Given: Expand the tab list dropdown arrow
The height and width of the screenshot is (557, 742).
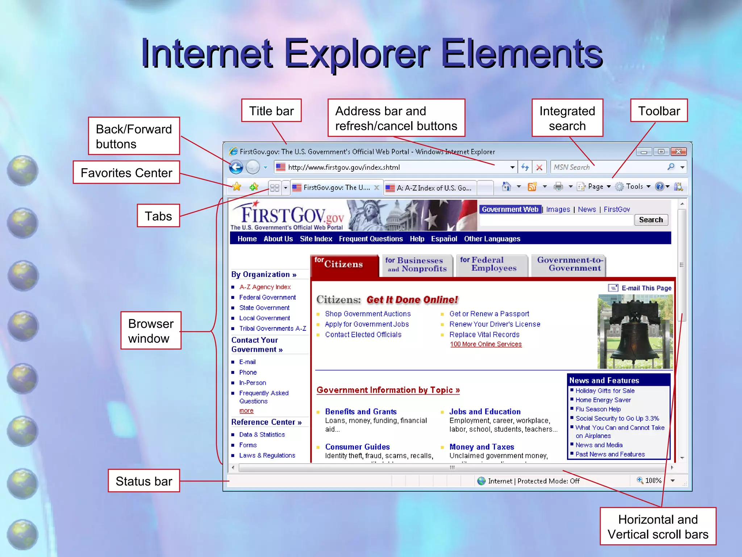Looking at the screenshot, I should pos(285,187).
